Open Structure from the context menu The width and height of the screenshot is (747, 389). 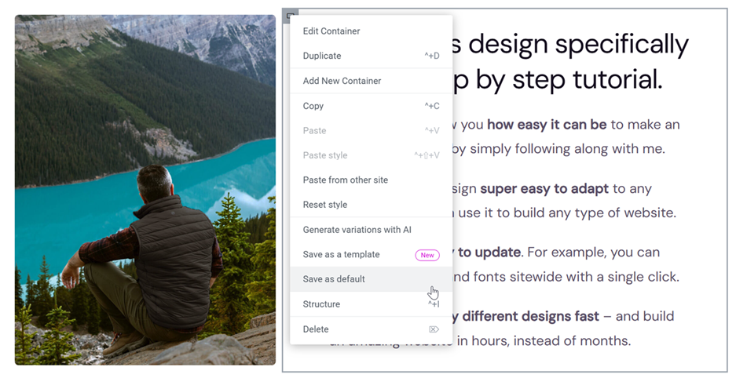coord(371,304)
